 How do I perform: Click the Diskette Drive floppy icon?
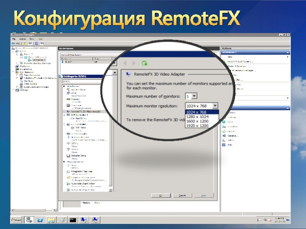pos(68,156)
